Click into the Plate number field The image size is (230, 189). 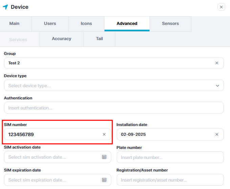click(x=170, y=157)
